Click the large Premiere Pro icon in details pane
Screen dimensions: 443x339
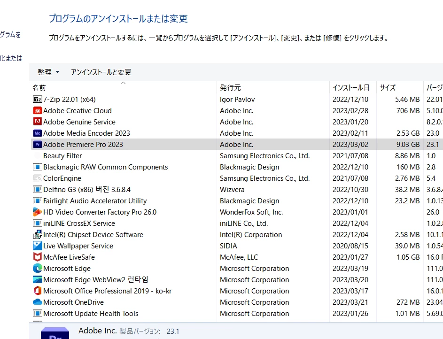coord(55,333)
